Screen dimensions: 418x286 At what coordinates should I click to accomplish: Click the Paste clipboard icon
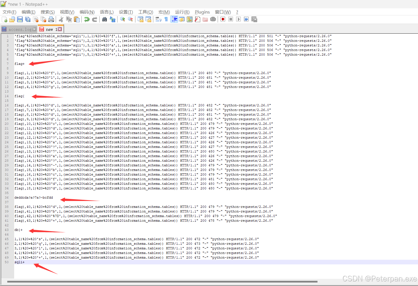77,19
